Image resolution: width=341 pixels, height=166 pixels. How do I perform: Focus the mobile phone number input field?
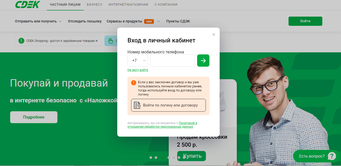point(172,61)
